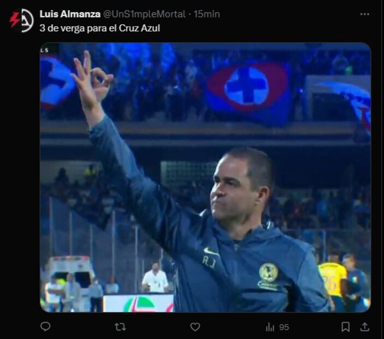
Task: Open the @UnS1mpleMortal handle link
Action: point(144,14)
